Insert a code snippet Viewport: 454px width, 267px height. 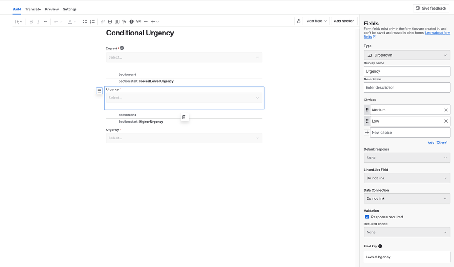124,21
